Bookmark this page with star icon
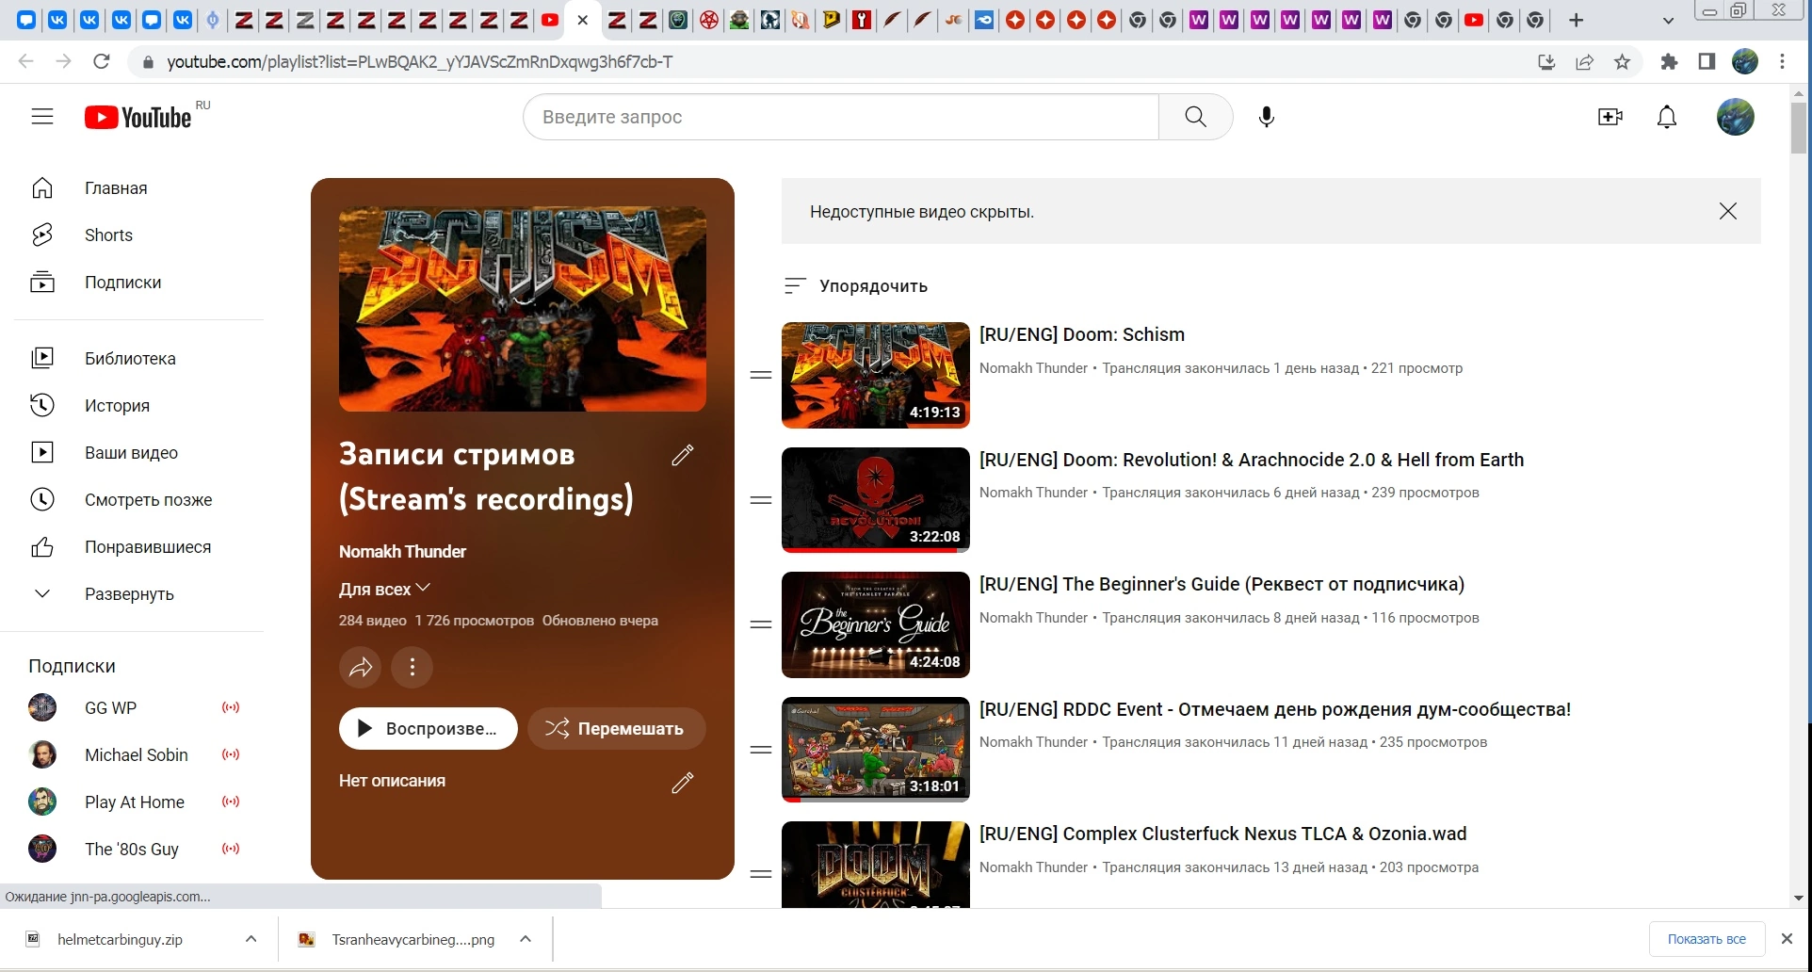Image resolution: width=1812 pixels, height=972 pixels. coord(1622,62)
